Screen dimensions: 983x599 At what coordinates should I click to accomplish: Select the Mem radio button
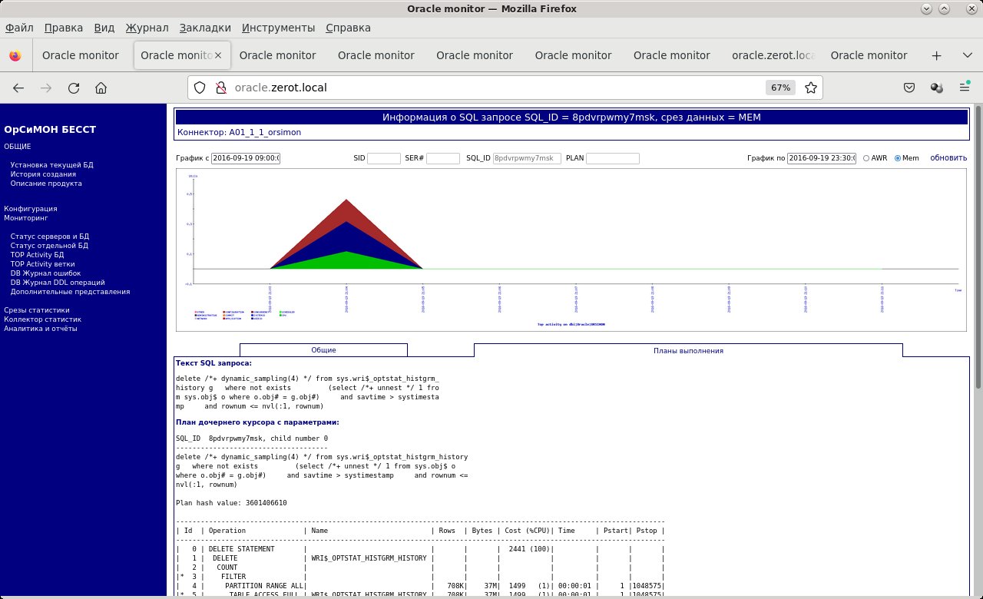(898, 158)
